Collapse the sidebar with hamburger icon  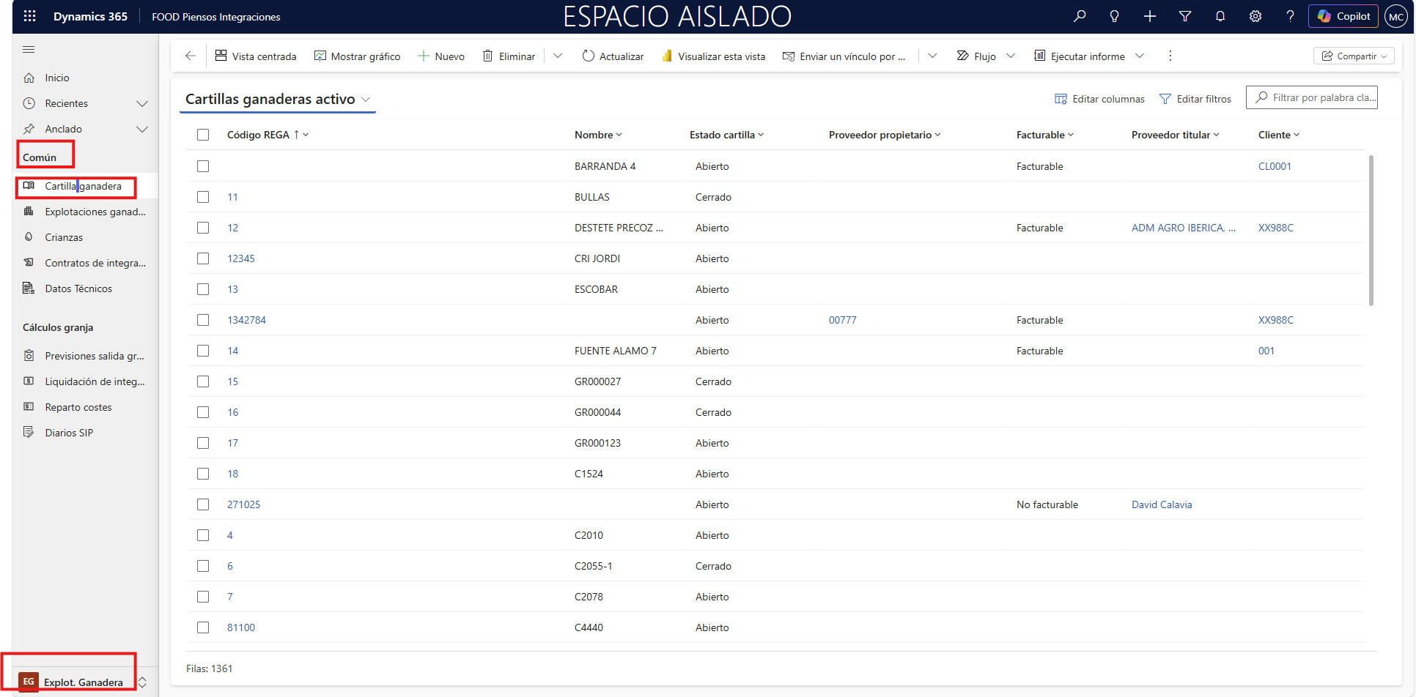29,50
